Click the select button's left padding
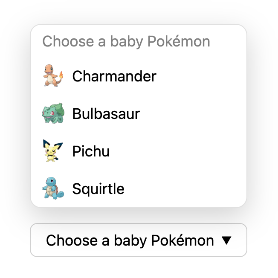278x278 pixels. [38, 240]
